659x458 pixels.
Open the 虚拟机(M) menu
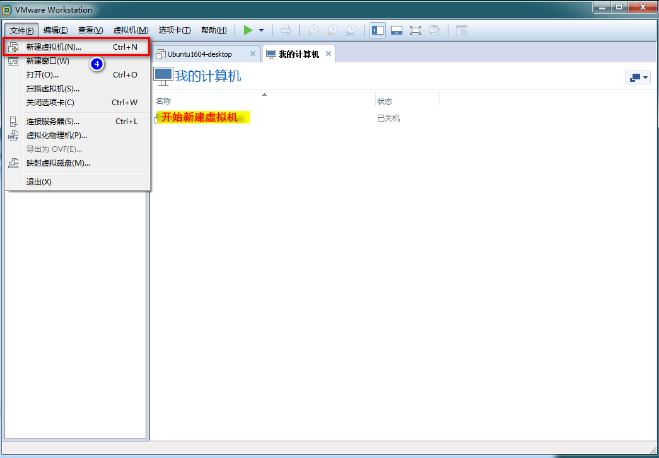tap(131, 30)
